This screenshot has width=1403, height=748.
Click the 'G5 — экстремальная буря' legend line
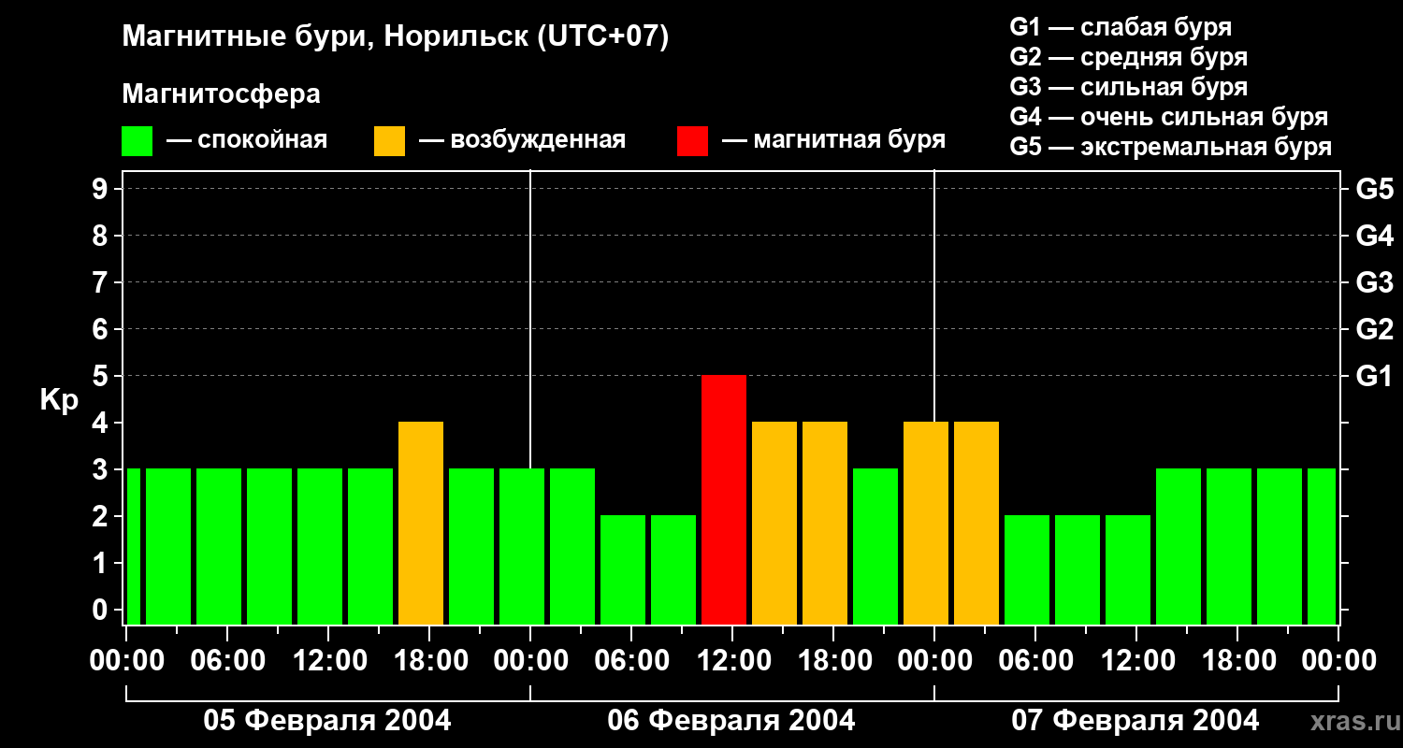pyautogui.click(x=1171, y=147)
